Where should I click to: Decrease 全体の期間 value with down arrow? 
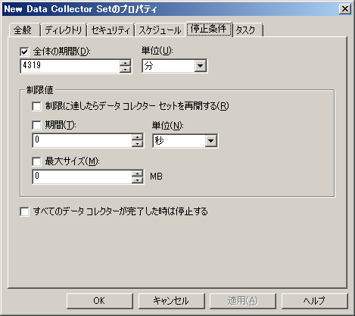coord(125,69)
